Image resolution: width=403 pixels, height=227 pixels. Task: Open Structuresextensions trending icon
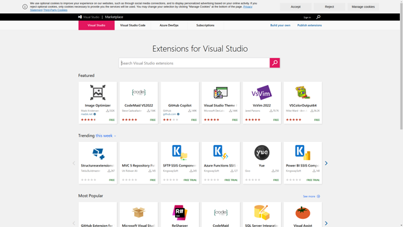(x=98, y=153)
